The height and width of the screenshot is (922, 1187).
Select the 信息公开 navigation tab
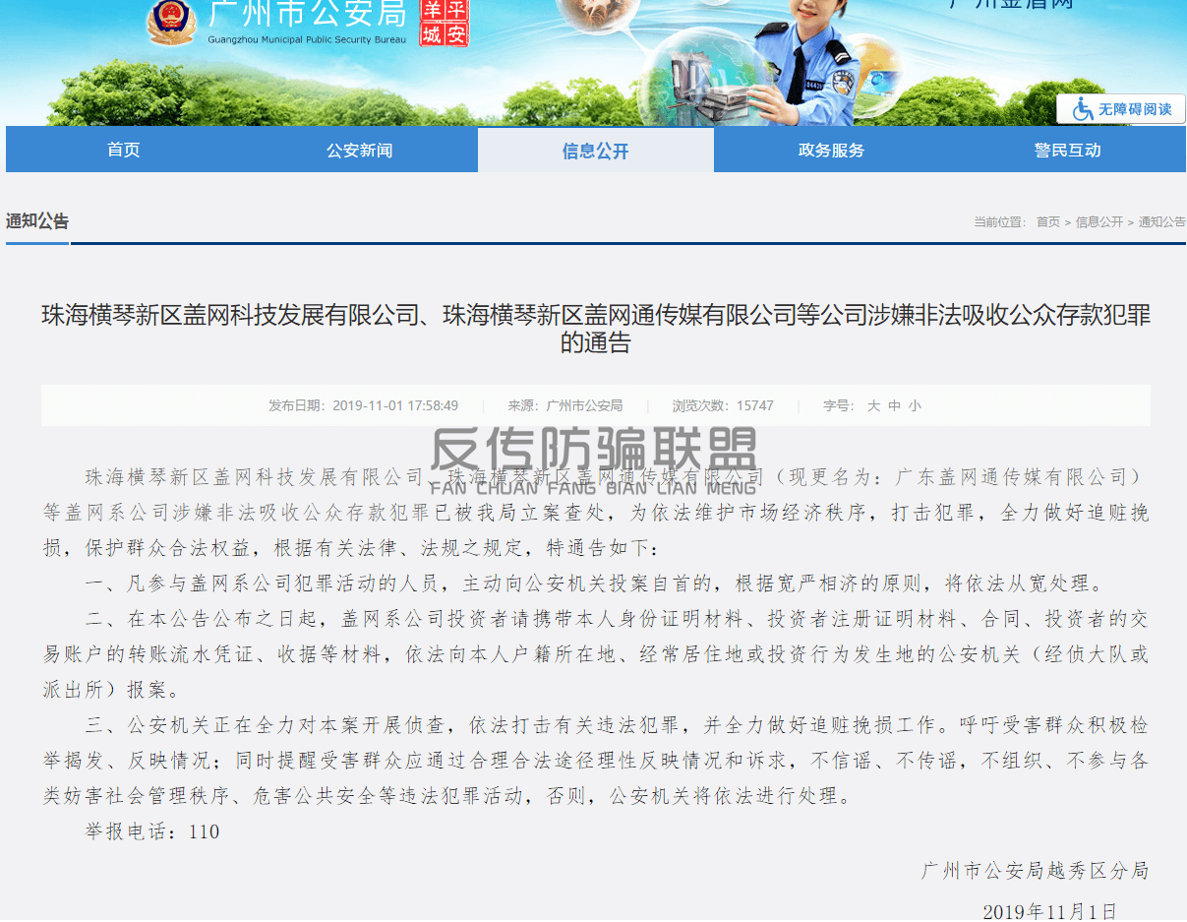click(x=595, y=151)
